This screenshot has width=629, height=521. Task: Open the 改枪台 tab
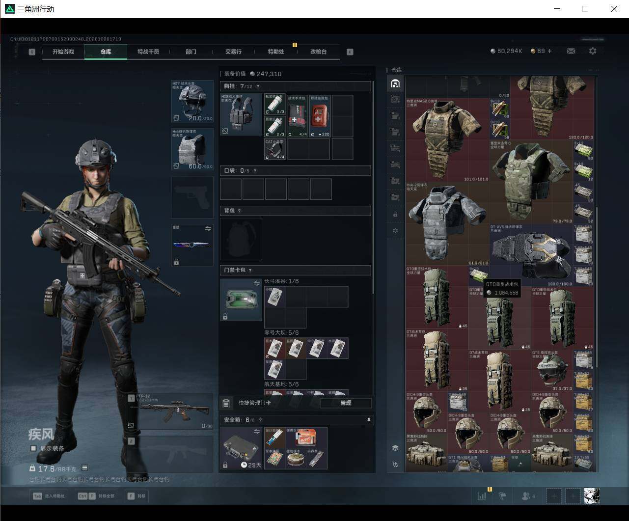pos(318,52)
